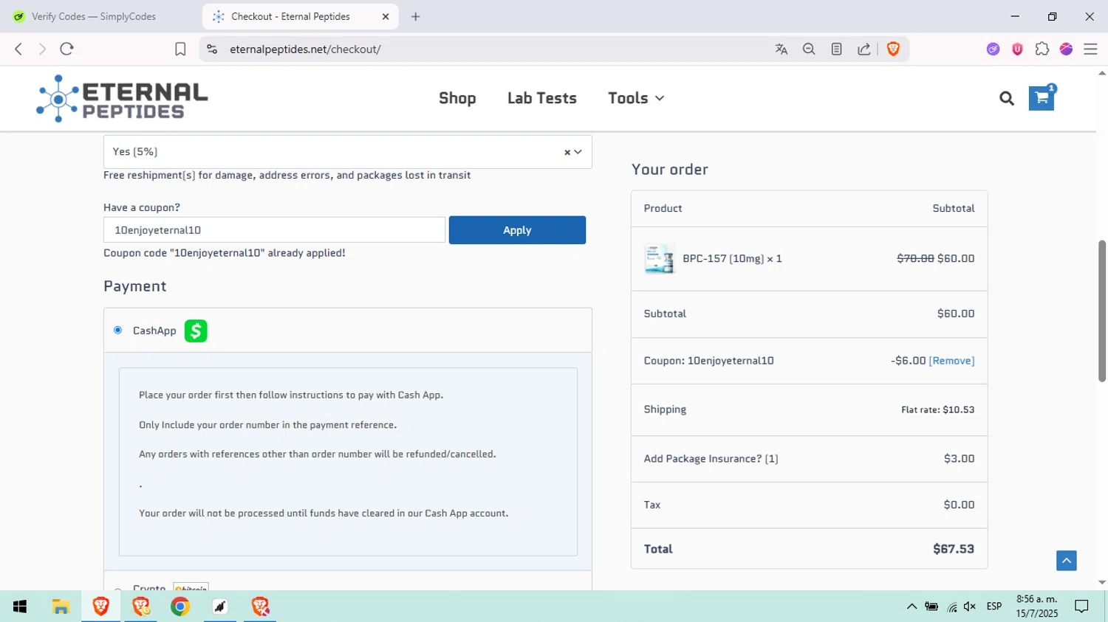Click the Brave Shields lion icon
Screen dimensions: 1108x622
point(893,49)
